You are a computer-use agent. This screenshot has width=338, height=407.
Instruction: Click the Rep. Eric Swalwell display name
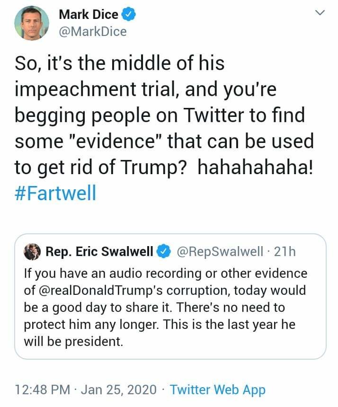tap(99, 251)
